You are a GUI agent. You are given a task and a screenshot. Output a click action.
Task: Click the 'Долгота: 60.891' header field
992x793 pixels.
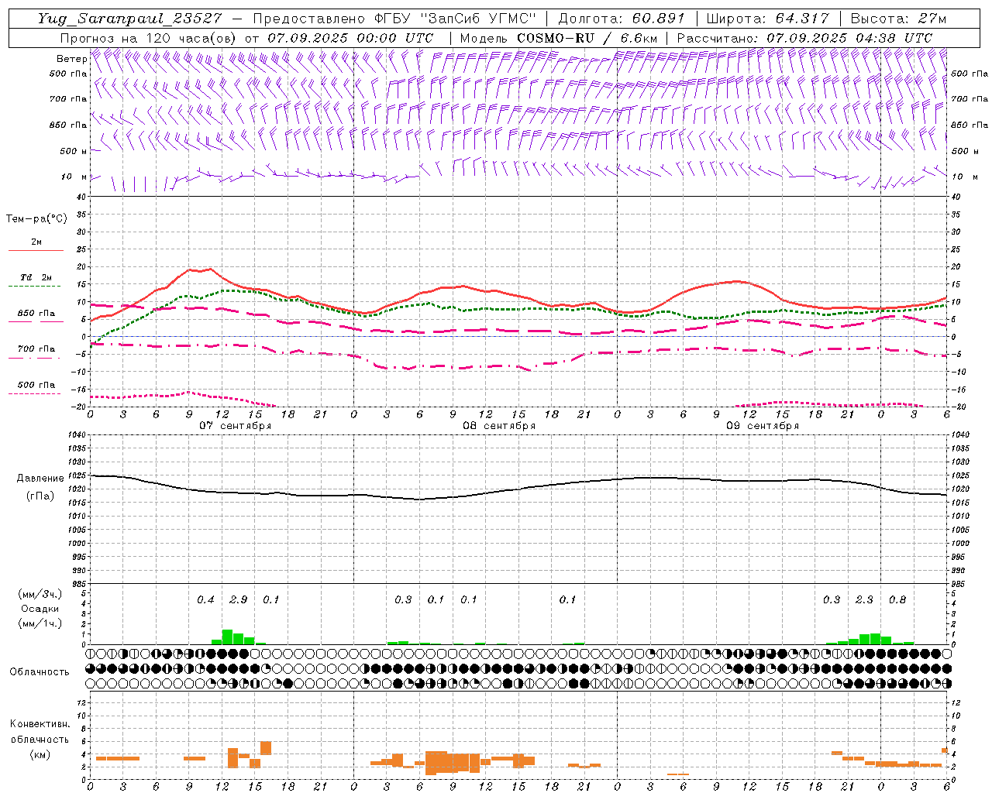point(622,19)
